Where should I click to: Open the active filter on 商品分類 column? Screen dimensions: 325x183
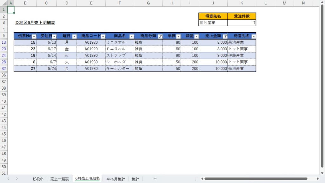(x=160, y=36)
